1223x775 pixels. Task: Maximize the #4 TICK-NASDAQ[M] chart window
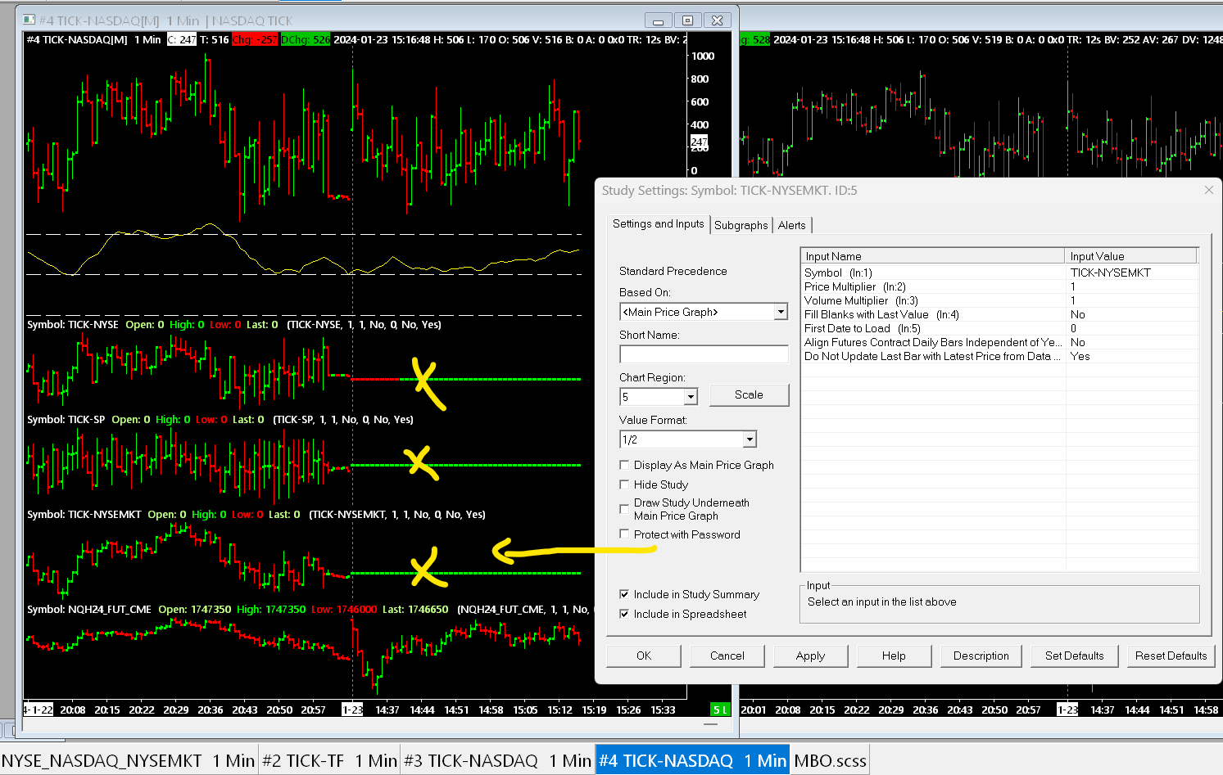[x=687, y=20]
